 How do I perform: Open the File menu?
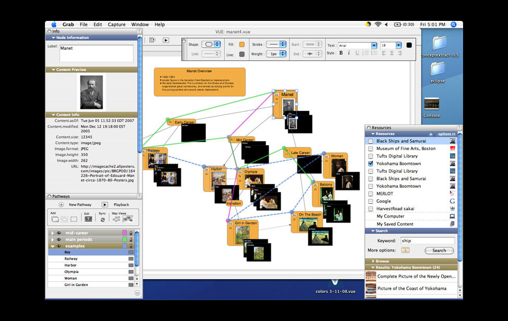84,25
